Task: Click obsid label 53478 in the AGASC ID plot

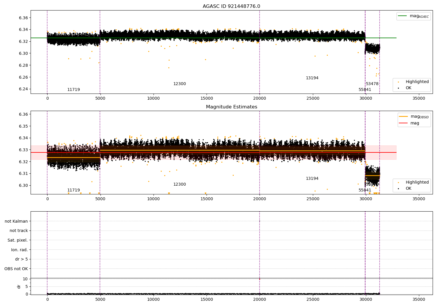Action: (372, 84)
